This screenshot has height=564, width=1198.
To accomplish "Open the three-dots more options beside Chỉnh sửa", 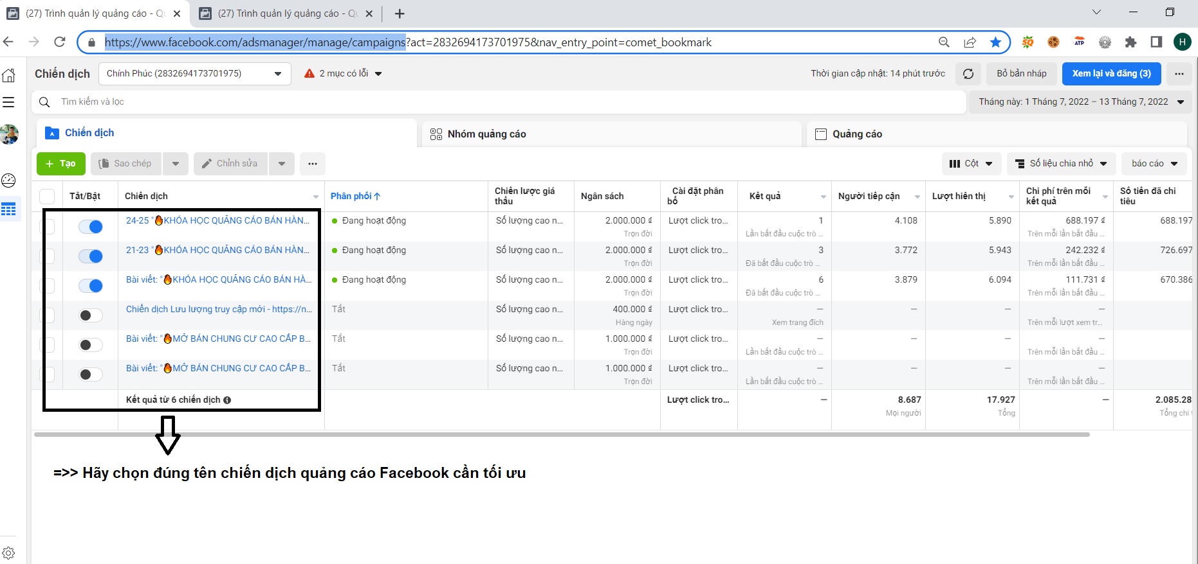I will (312, 164).
